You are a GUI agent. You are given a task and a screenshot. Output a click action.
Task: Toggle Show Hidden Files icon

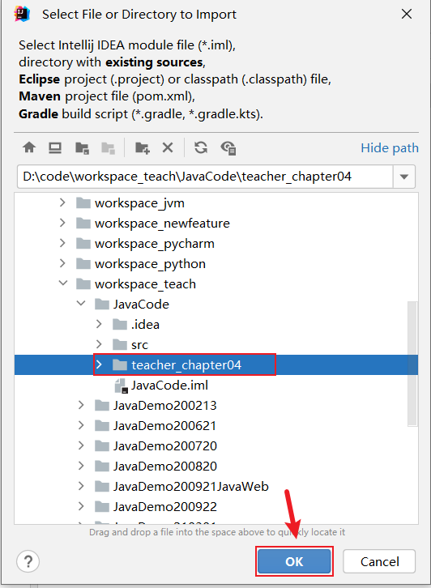(228, 147)
